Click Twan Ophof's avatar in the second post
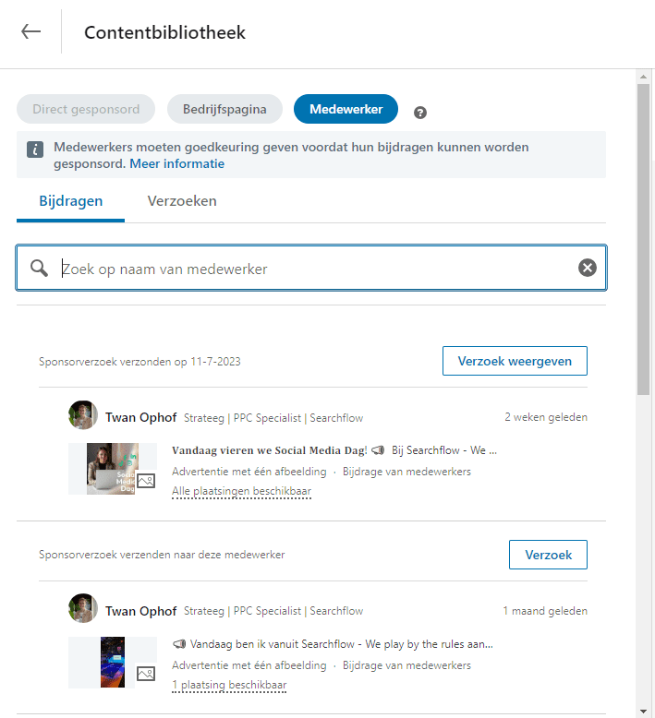Screen dimensions: 655x718 click(83, 608)
